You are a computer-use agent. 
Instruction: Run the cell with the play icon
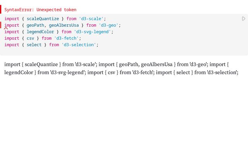pyautogui.click(x=243, y=19)
